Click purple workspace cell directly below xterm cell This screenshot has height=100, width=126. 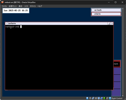pyautogui.click(x=117, y=71)
